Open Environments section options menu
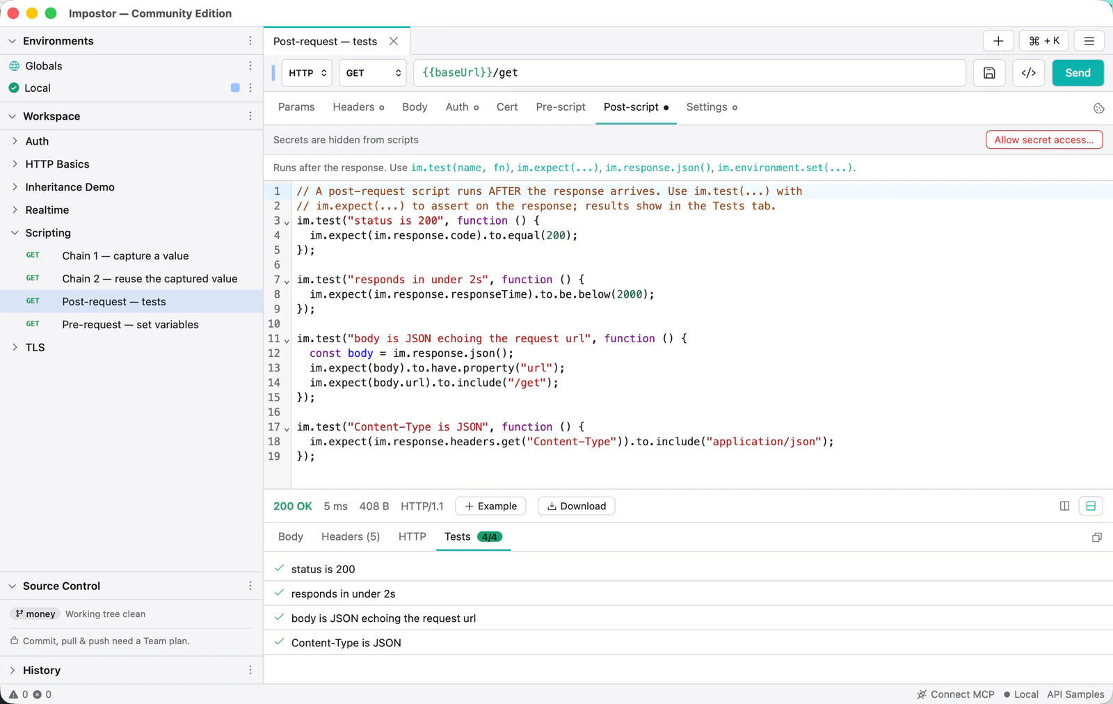The width and height of the screenshot is (1113, 704). click(250, 41)
